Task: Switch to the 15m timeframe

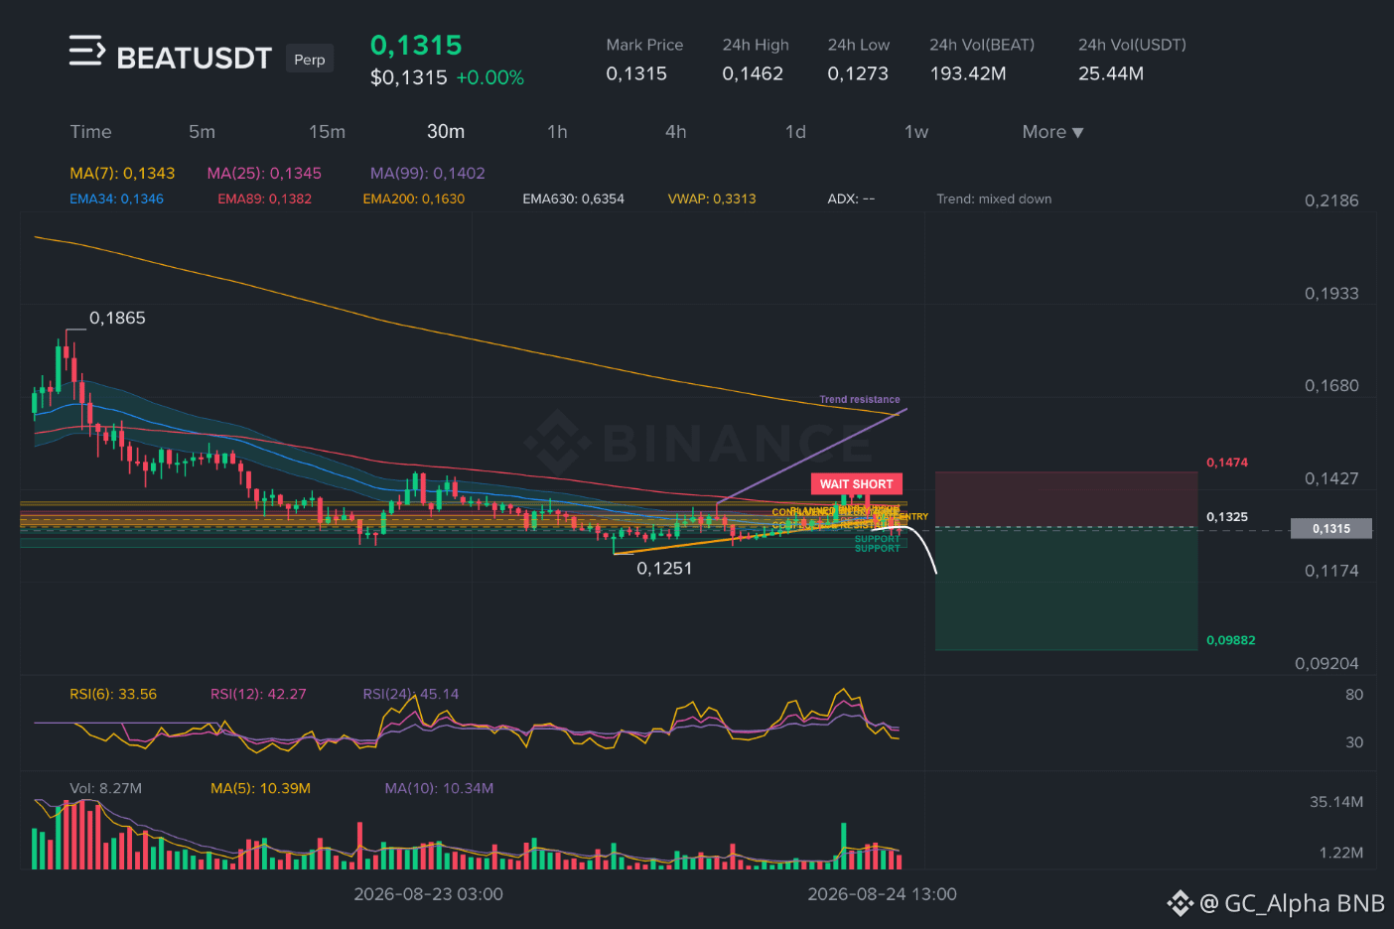Action: click(x=327, y=132)
